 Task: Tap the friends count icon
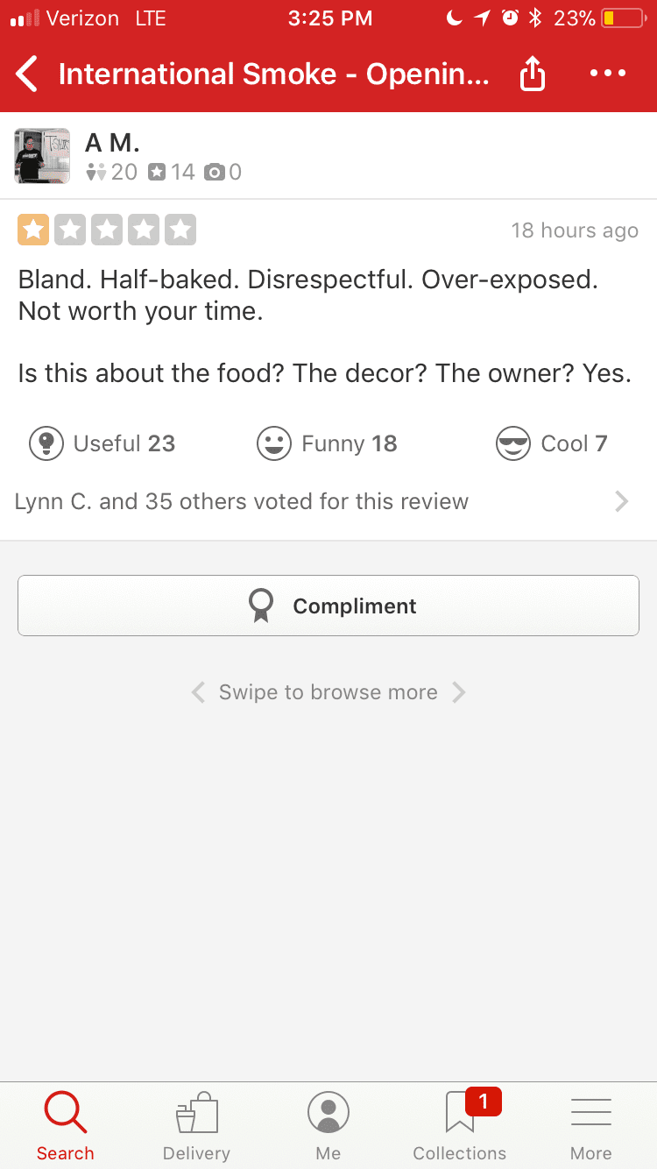pos(95,173)
